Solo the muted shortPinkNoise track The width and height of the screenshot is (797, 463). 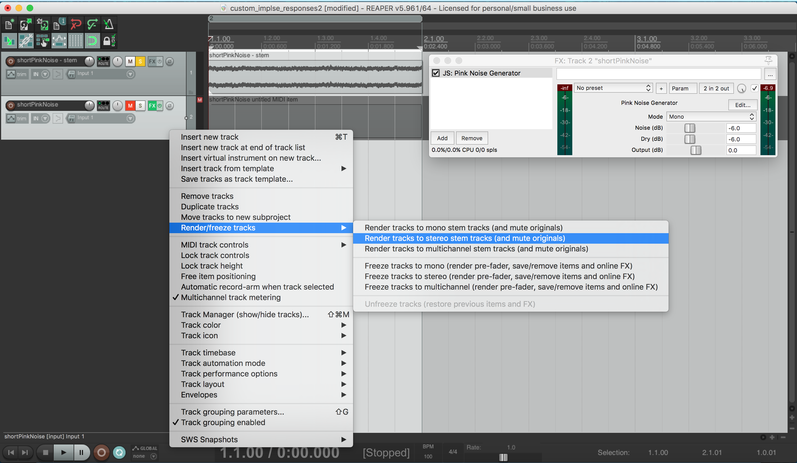click(140, 106)
